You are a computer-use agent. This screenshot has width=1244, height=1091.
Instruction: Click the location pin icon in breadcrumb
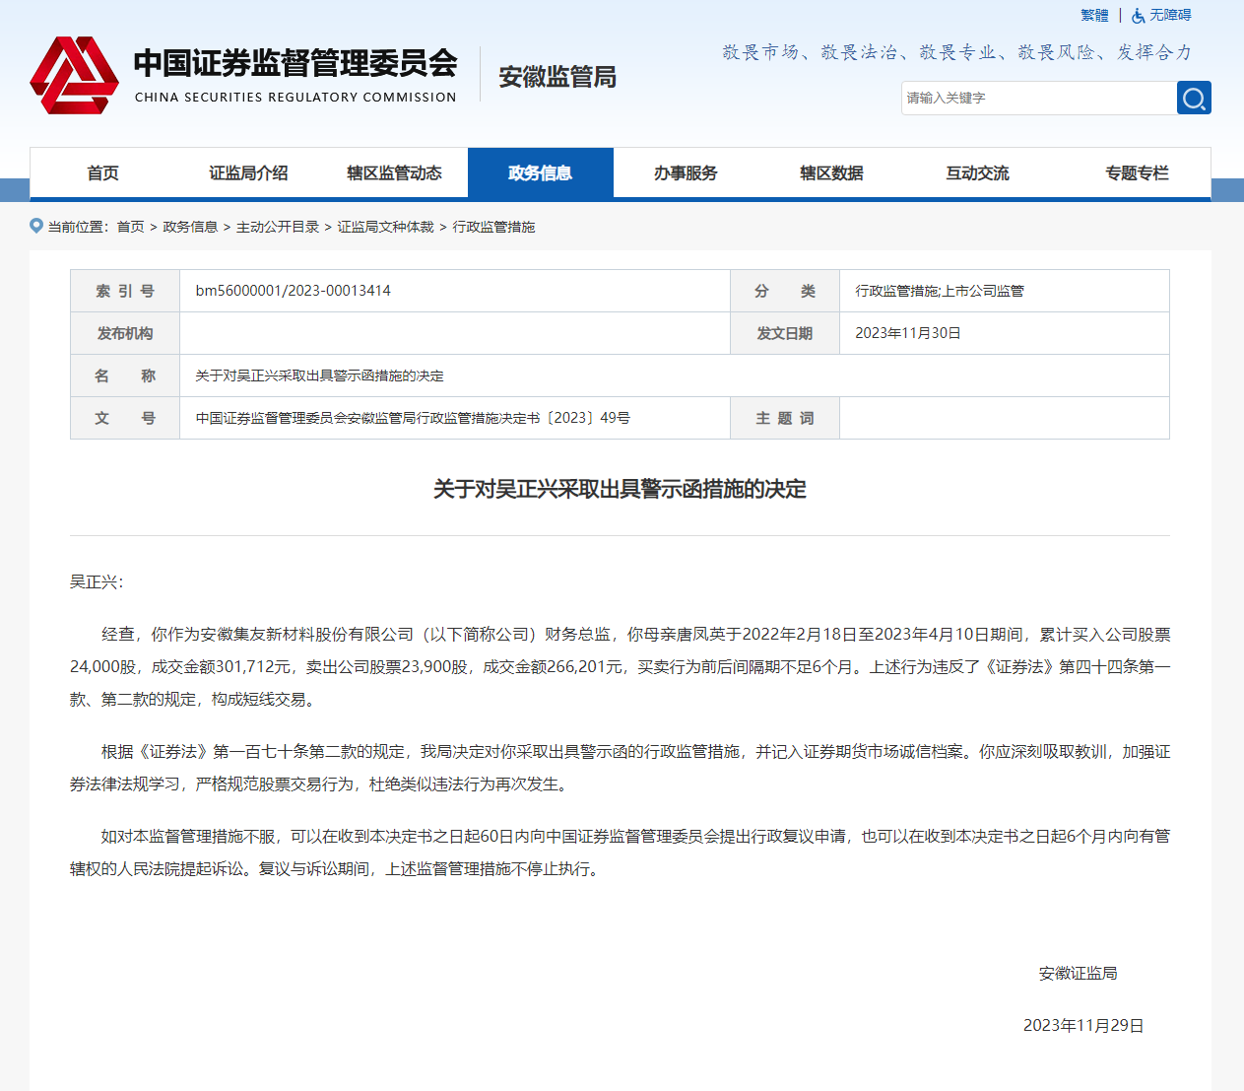tap(36, 226)
